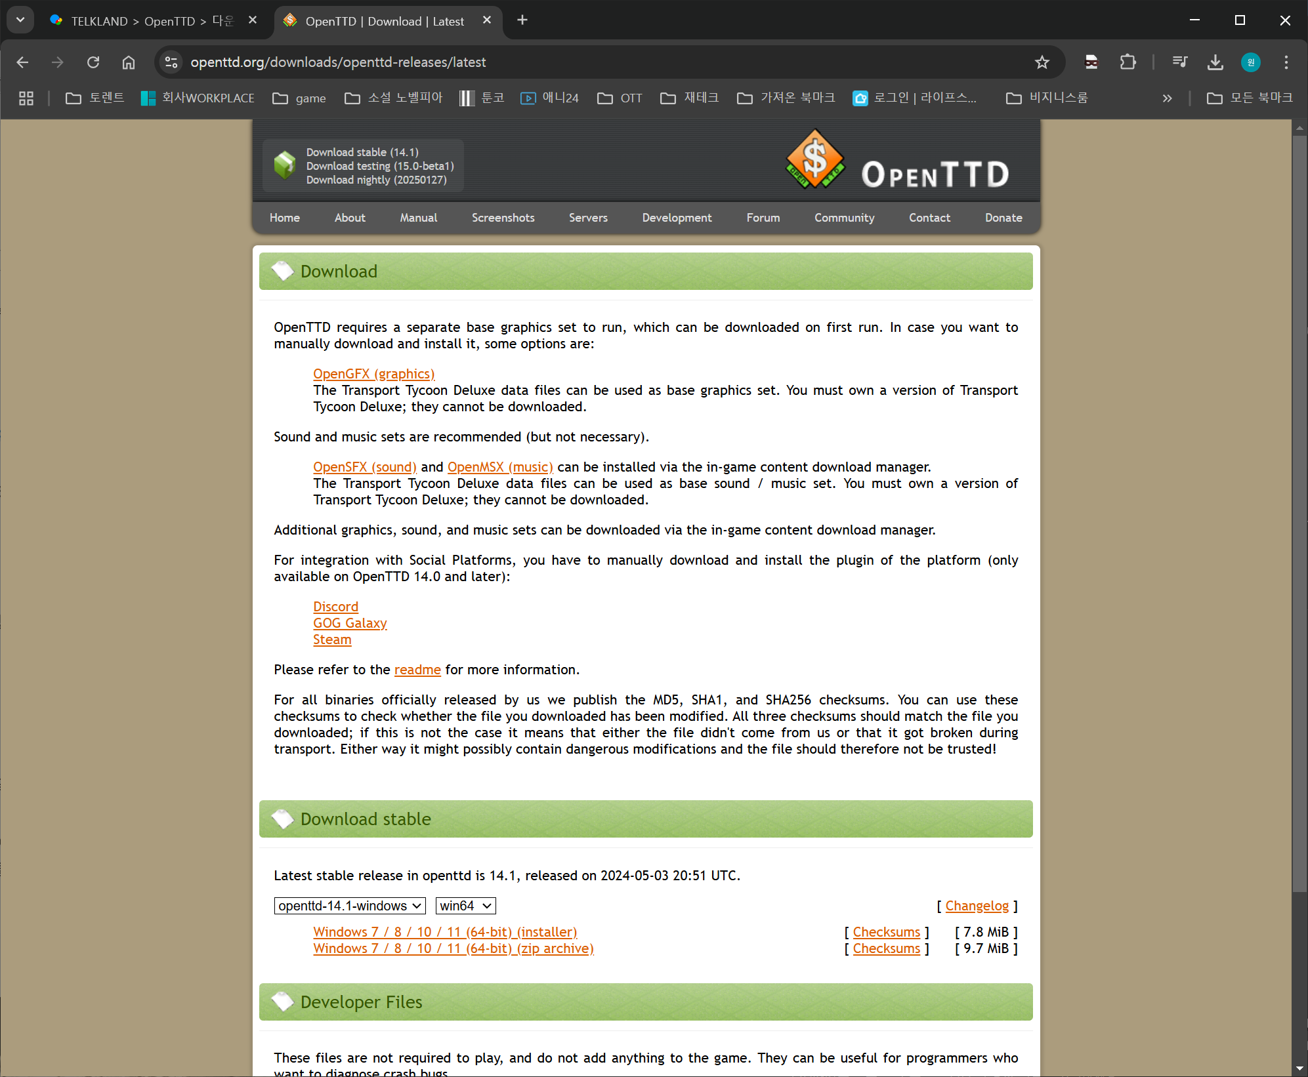Close the TELKLAND OpenTTD tab
Viewport: 1308px width, 1077px height.
(253, 20)
